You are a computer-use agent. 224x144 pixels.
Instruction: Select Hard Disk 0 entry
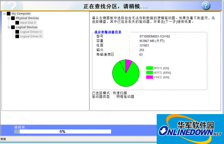[x=28, y=22]
